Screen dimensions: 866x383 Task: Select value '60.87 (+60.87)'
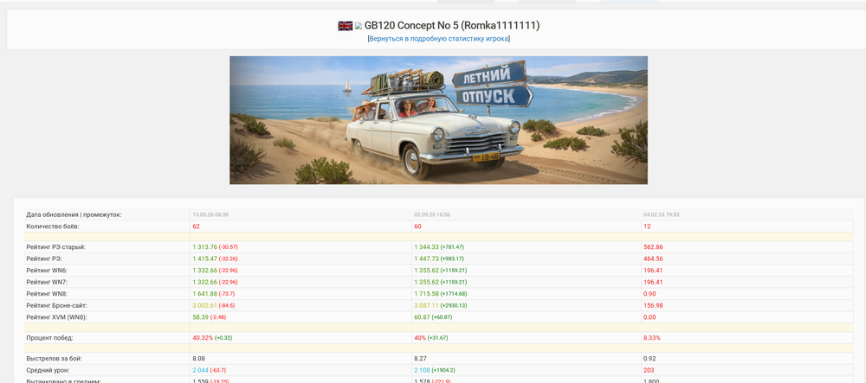point(434,317)
